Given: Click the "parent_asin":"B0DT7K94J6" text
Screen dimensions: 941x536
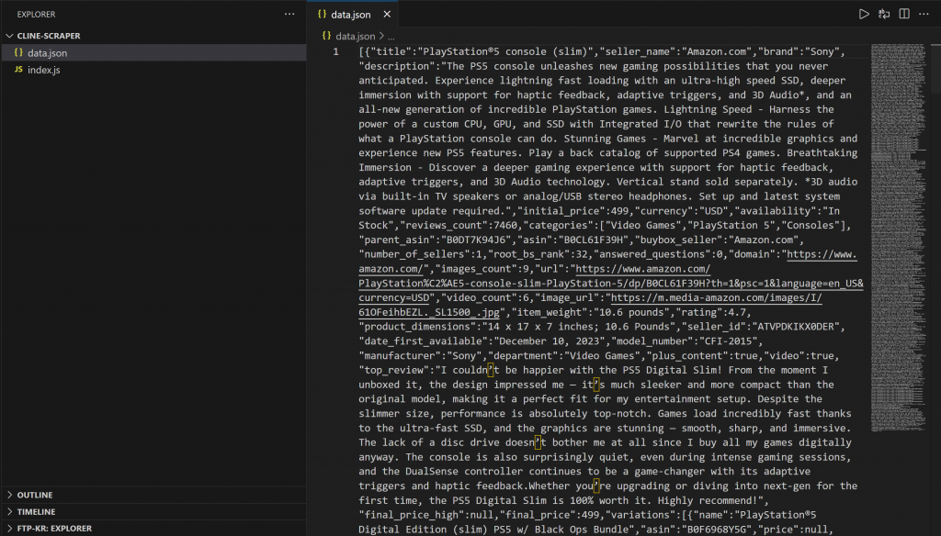Looking at the screenshot, I should (435, 240).
